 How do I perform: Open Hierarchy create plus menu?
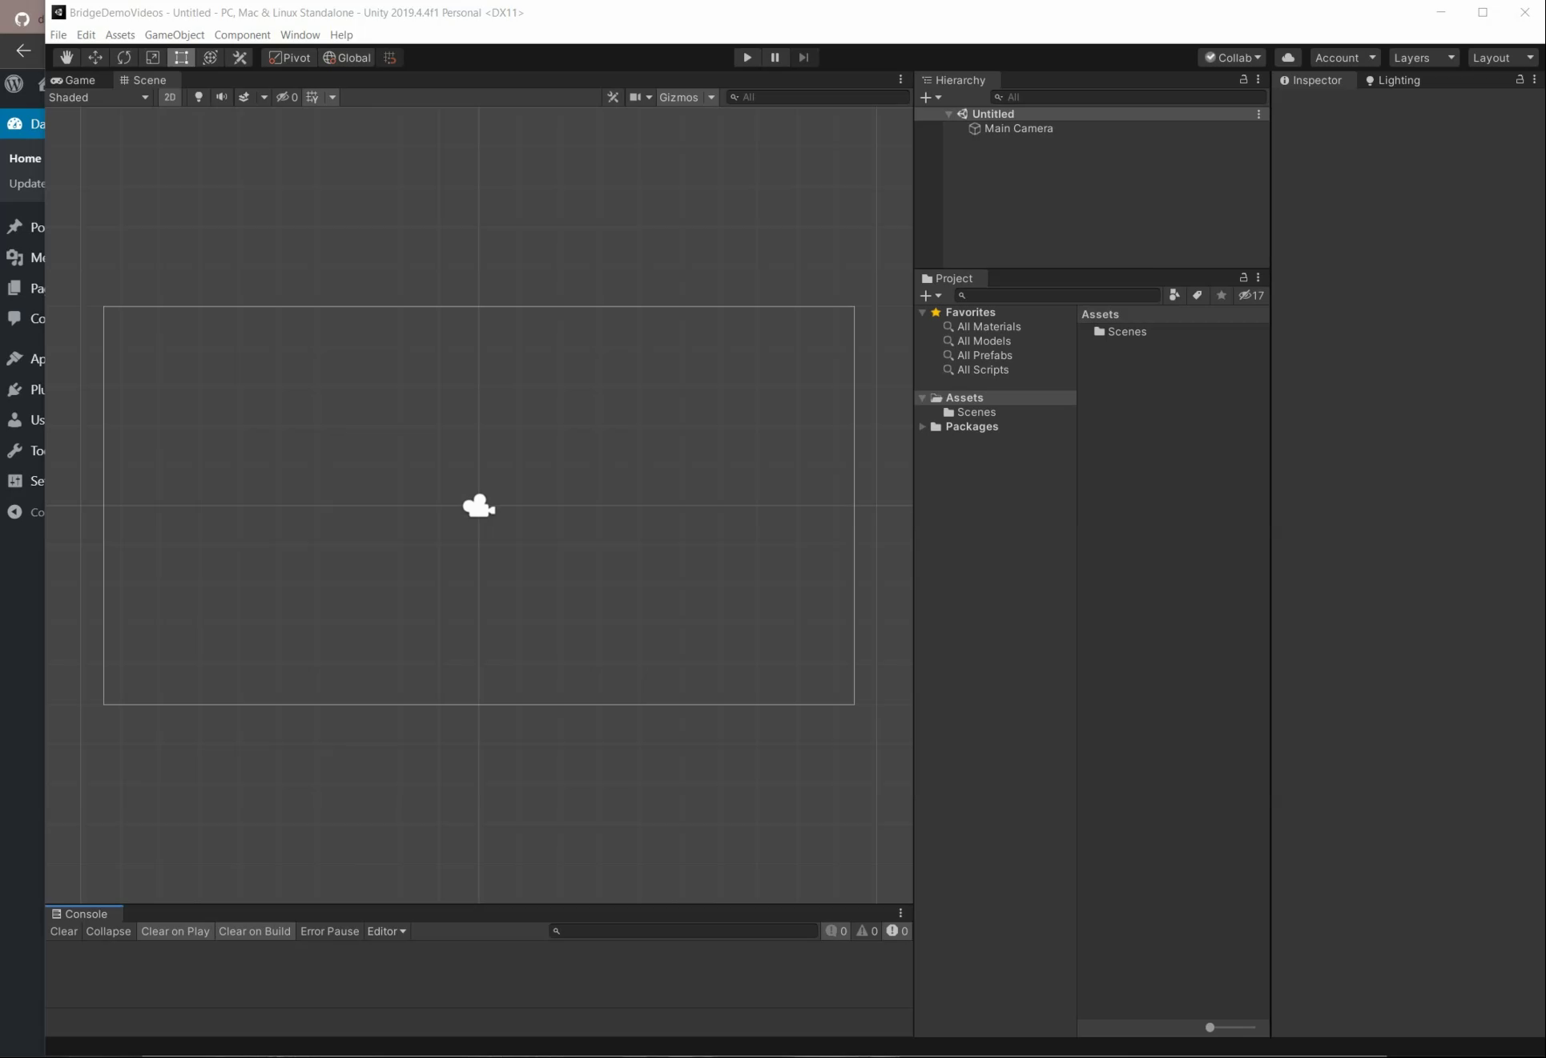point(931,97)
